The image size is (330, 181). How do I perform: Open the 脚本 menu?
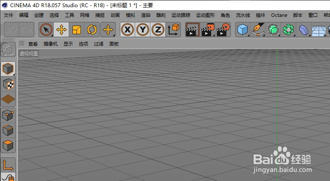[x=298, y=15]
